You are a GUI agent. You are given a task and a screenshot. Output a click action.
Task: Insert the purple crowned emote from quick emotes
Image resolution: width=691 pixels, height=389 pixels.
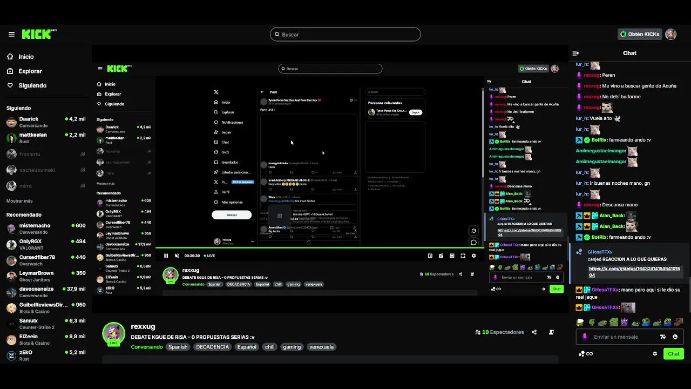tap(625, 323)
